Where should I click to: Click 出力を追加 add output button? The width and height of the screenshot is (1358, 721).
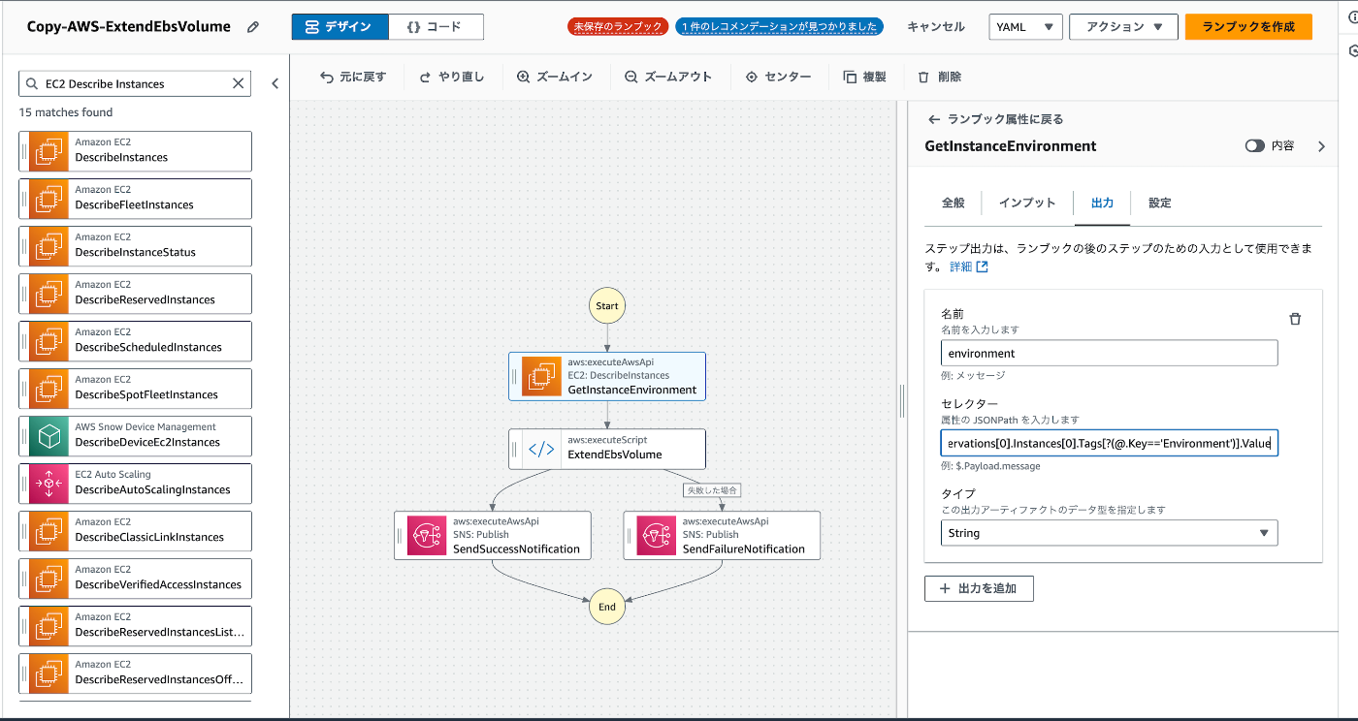click(x=979, y=588)
